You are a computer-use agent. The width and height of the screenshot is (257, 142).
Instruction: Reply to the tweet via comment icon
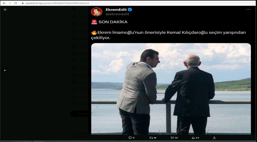click(130, 138)
